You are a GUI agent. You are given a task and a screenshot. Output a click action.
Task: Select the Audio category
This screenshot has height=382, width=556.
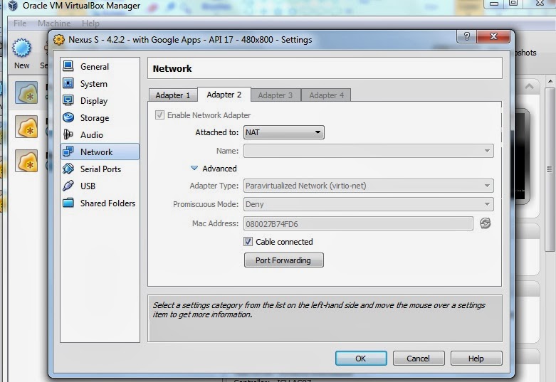pyautogui.click(x=92, y=135)
